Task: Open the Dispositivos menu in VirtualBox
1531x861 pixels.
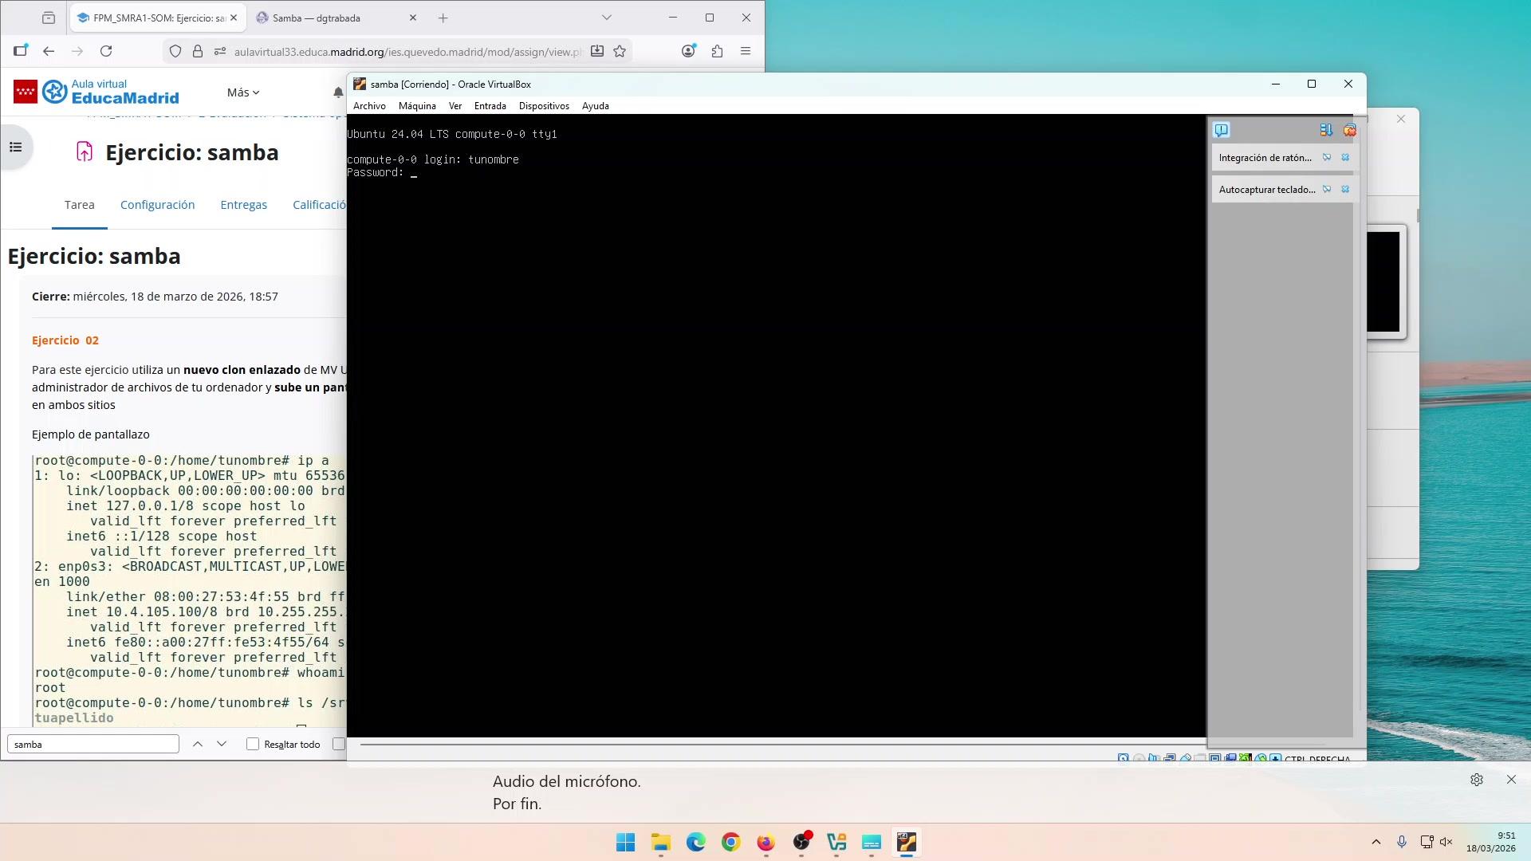Action: pos(544,106)
